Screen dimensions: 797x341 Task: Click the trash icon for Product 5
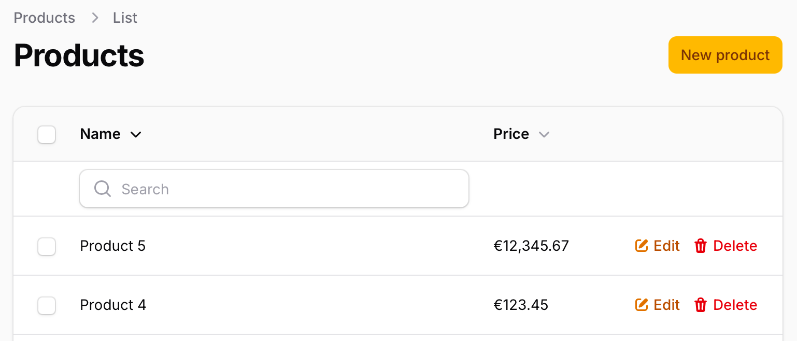pos(701,246)
